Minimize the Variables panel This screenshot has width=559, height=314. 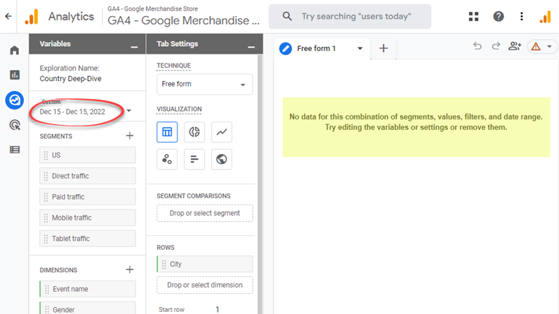pyautogui.click(x=134, y=47)
